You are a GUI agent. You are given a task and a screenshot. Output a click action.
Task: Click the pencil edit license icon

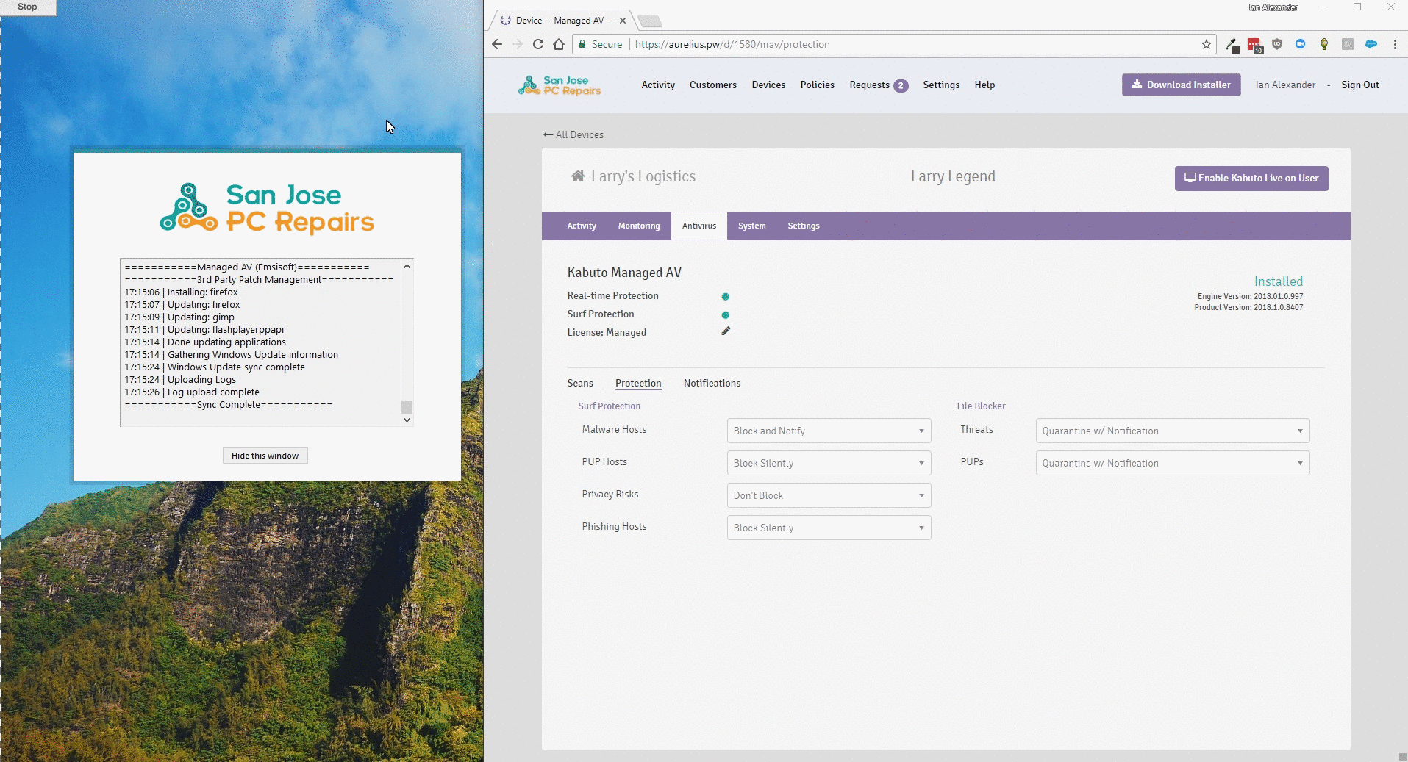[726, 331]
